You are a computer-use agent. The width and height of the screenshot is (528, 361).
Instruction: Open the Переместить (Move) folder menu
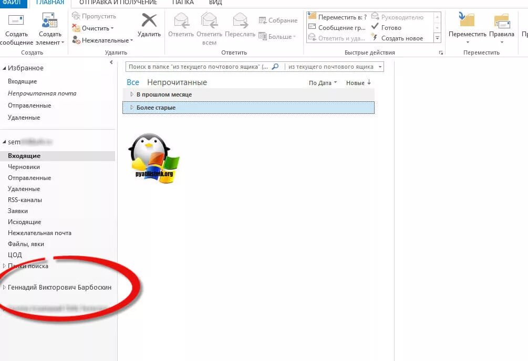click(468, 29)
